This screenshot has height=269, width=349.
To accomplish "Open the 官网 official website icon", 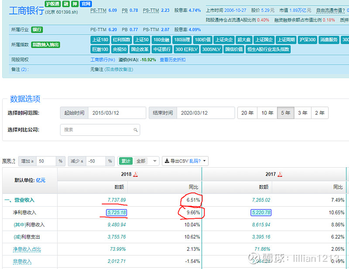I will pyautogui.click(x=87, y=3).
